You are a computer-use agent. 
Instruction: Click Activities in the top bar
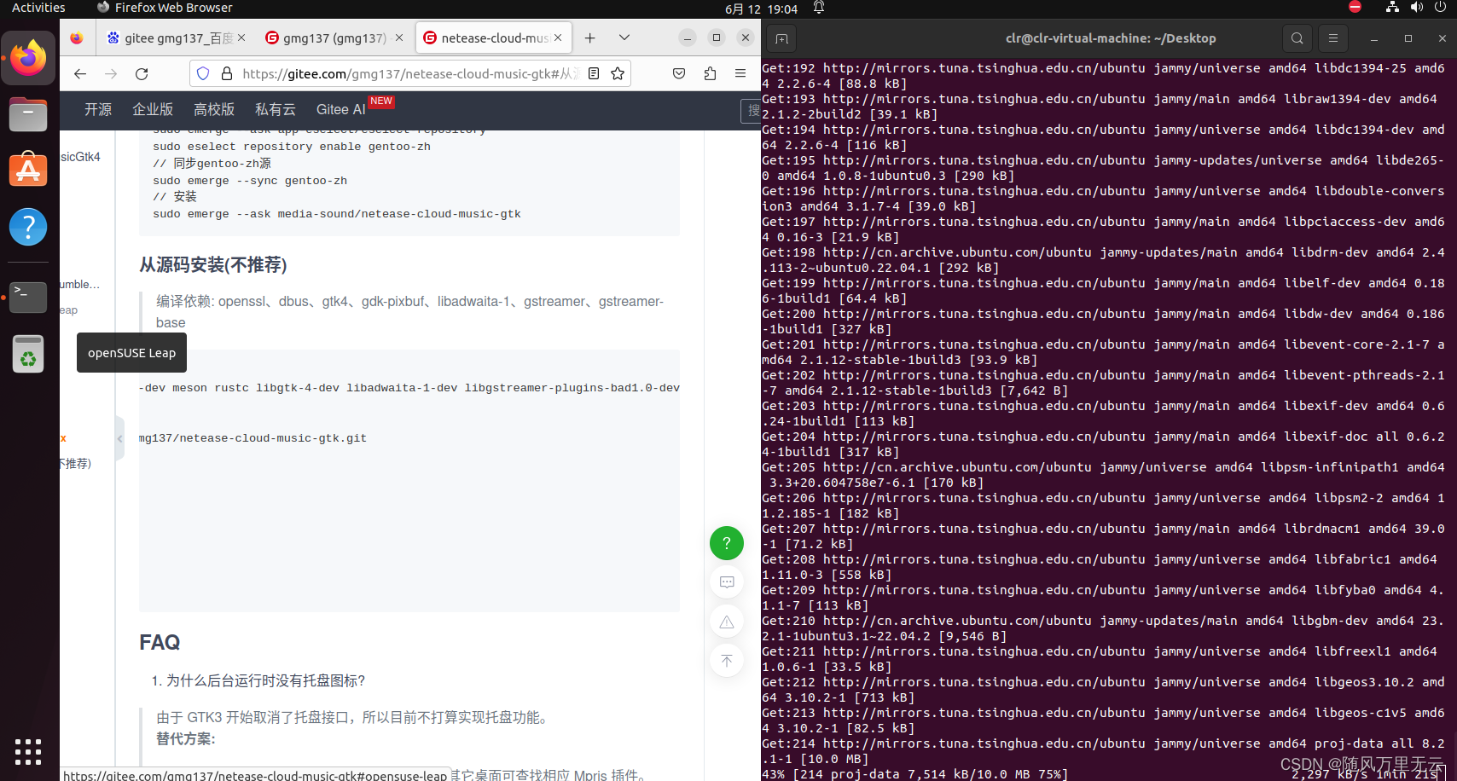38,8
